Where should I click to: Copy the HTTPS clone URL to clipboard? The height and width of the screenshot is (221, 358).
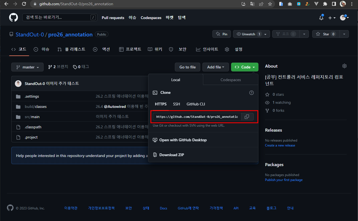[x=247, y=117]
